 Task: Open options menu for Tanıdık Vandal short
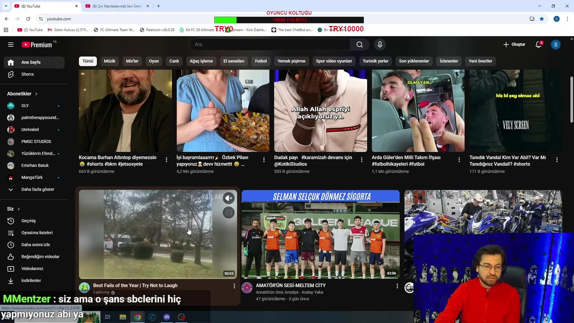coord(557,160)
